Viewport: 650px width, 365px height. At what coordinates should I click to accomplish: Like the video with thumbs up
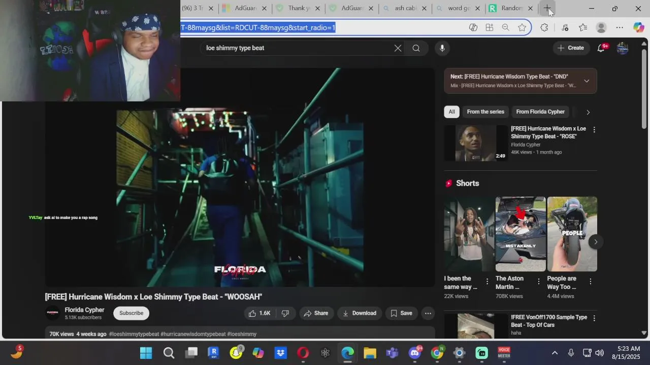click(x=259, y=313)
